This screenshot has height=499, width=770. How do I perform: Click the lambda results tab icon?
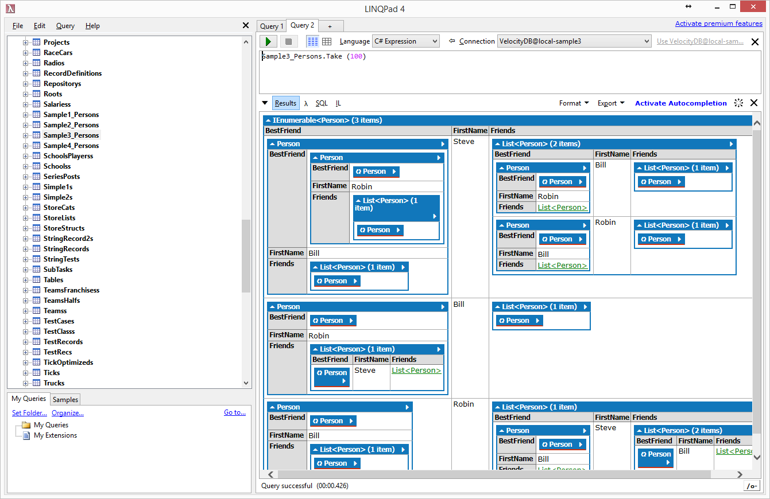[x=306, y=103]
